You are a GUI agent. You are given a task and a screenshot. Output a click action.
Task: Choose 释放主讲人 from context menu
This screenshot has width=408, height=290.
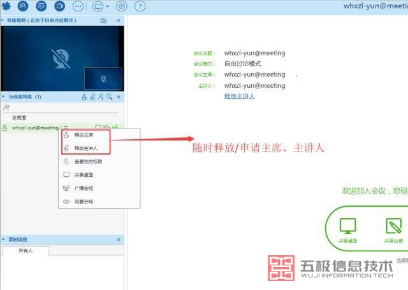[x=99, y=148]
